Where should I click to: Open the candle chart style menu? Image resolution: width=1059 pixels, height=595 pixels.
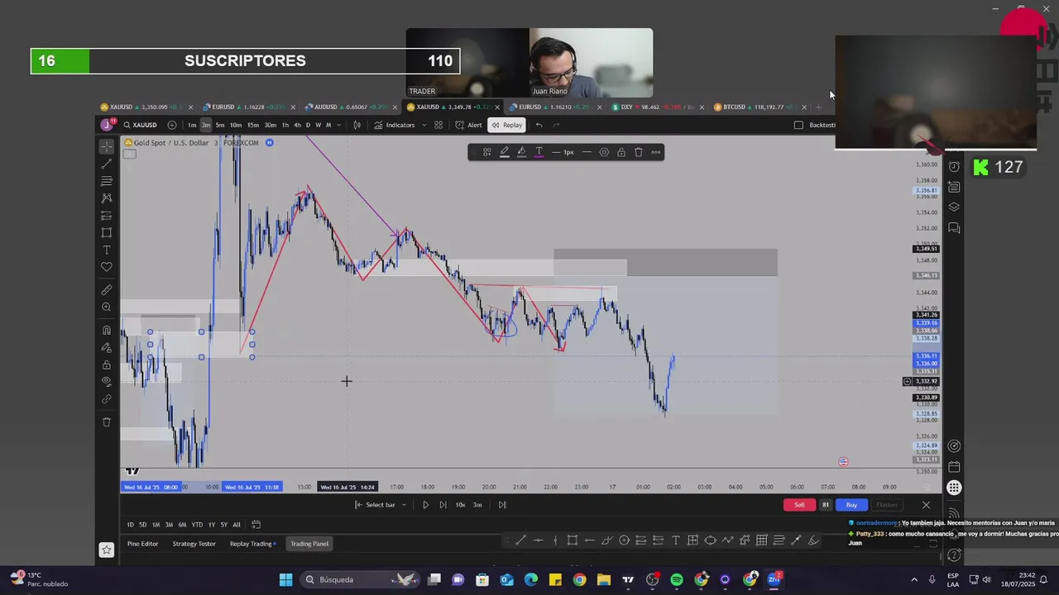click(x=357, y=125)
